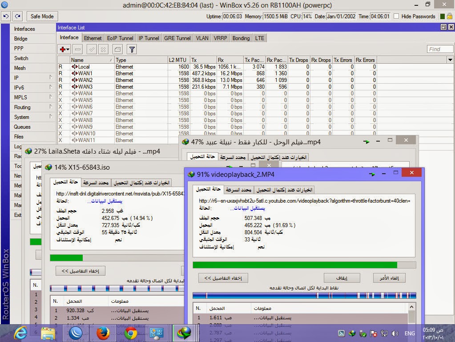The image size is (455, 342).
Task: Click the green traffic indicator square
Action: [x=442, y=16]
